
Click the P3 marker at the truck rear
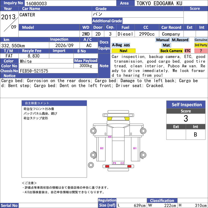coord(114,163)
